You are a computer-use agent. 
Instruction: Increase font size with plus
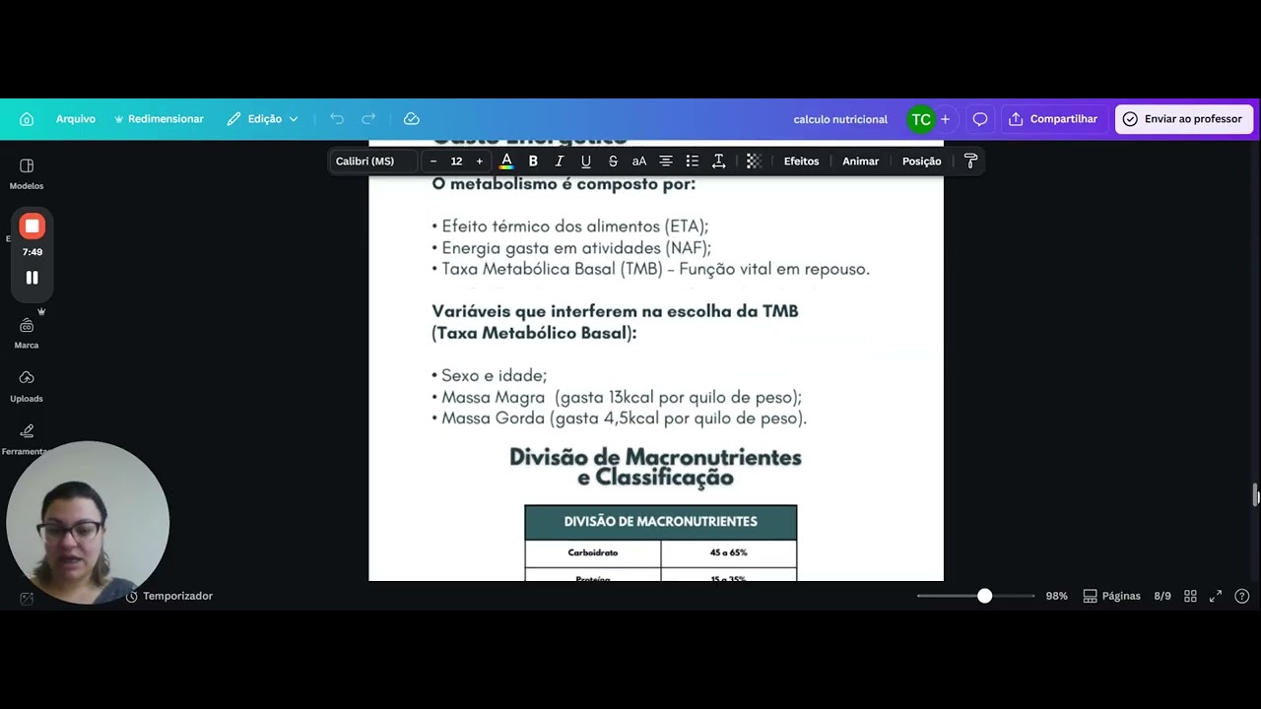[480, 161]
